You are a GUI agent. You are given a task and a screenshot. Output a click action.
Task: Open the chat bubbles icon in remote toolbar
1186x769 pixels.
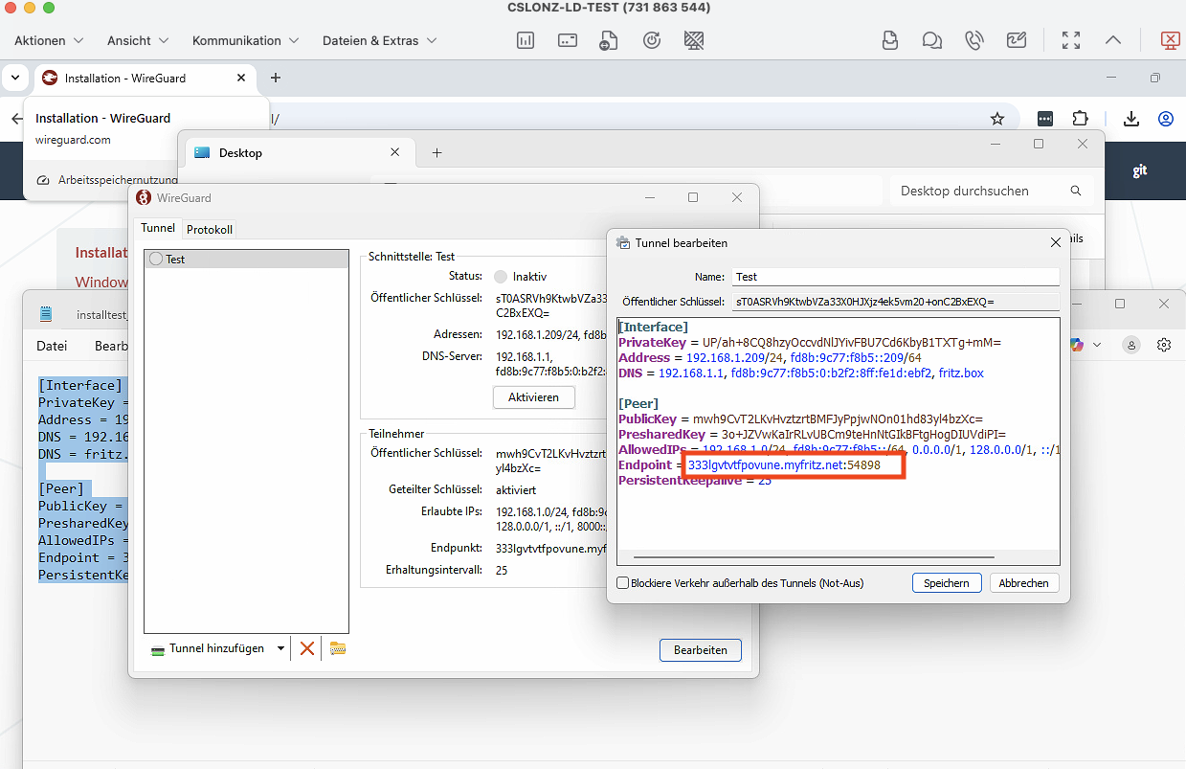coord(931,40)
